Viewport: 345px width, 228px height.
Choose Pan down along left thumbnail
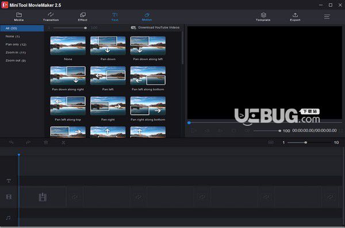click(x=148, y=45)
